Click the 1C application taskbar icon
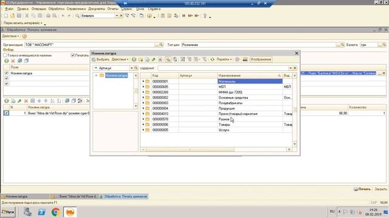 tap(70, 212)
